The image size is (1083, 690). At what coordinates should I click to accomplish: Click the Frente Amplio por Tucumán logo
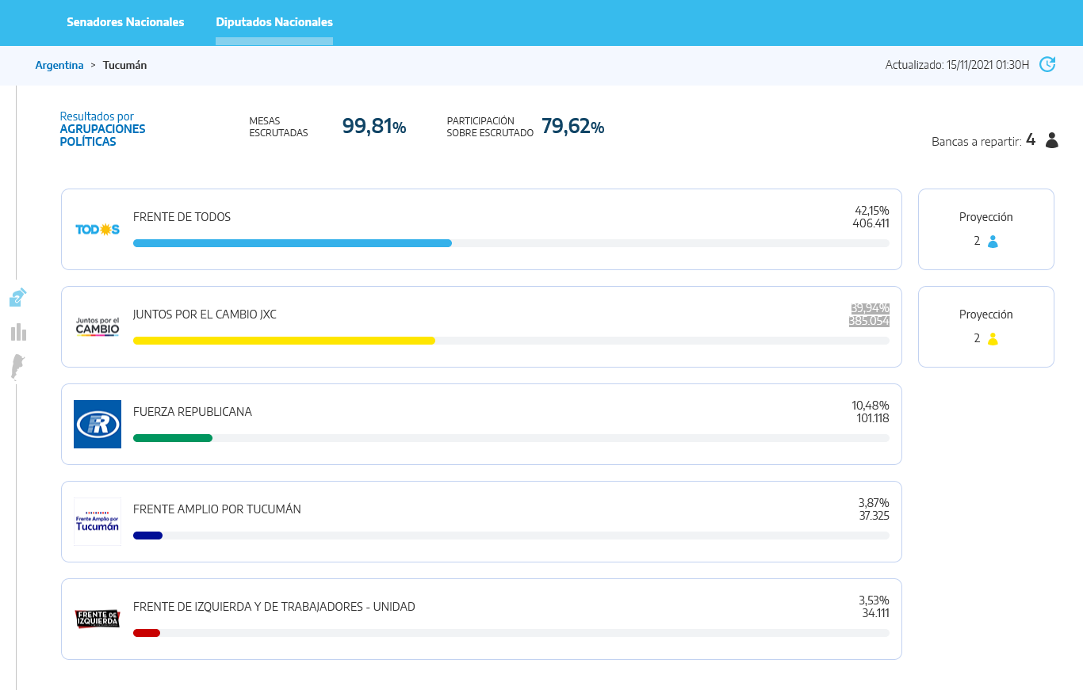point(98,521)
